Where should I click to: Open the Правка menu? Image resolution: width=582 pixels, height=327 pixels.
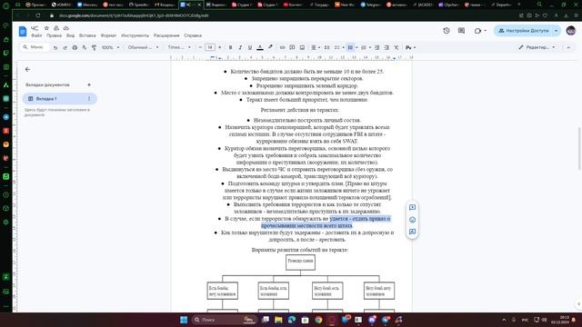(x=55, y=35)
